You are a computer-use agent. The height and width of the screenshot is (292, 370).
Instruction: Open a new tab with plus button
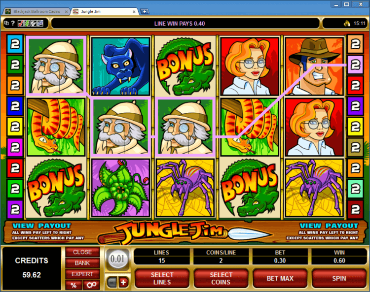point(145,11)
